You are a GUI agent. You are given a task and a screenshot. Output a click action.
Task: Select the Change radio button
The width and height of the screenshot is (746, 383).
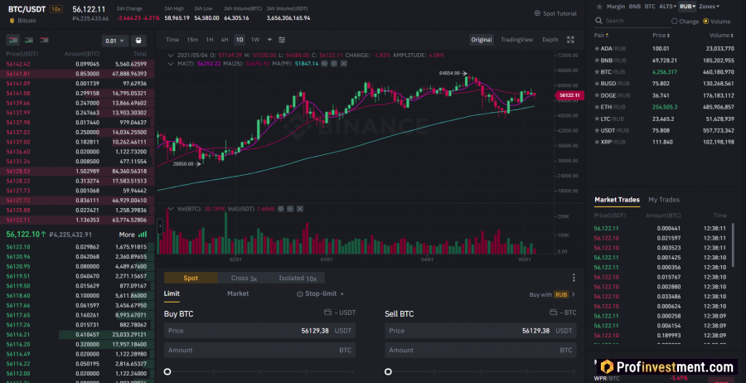[674, 22]
